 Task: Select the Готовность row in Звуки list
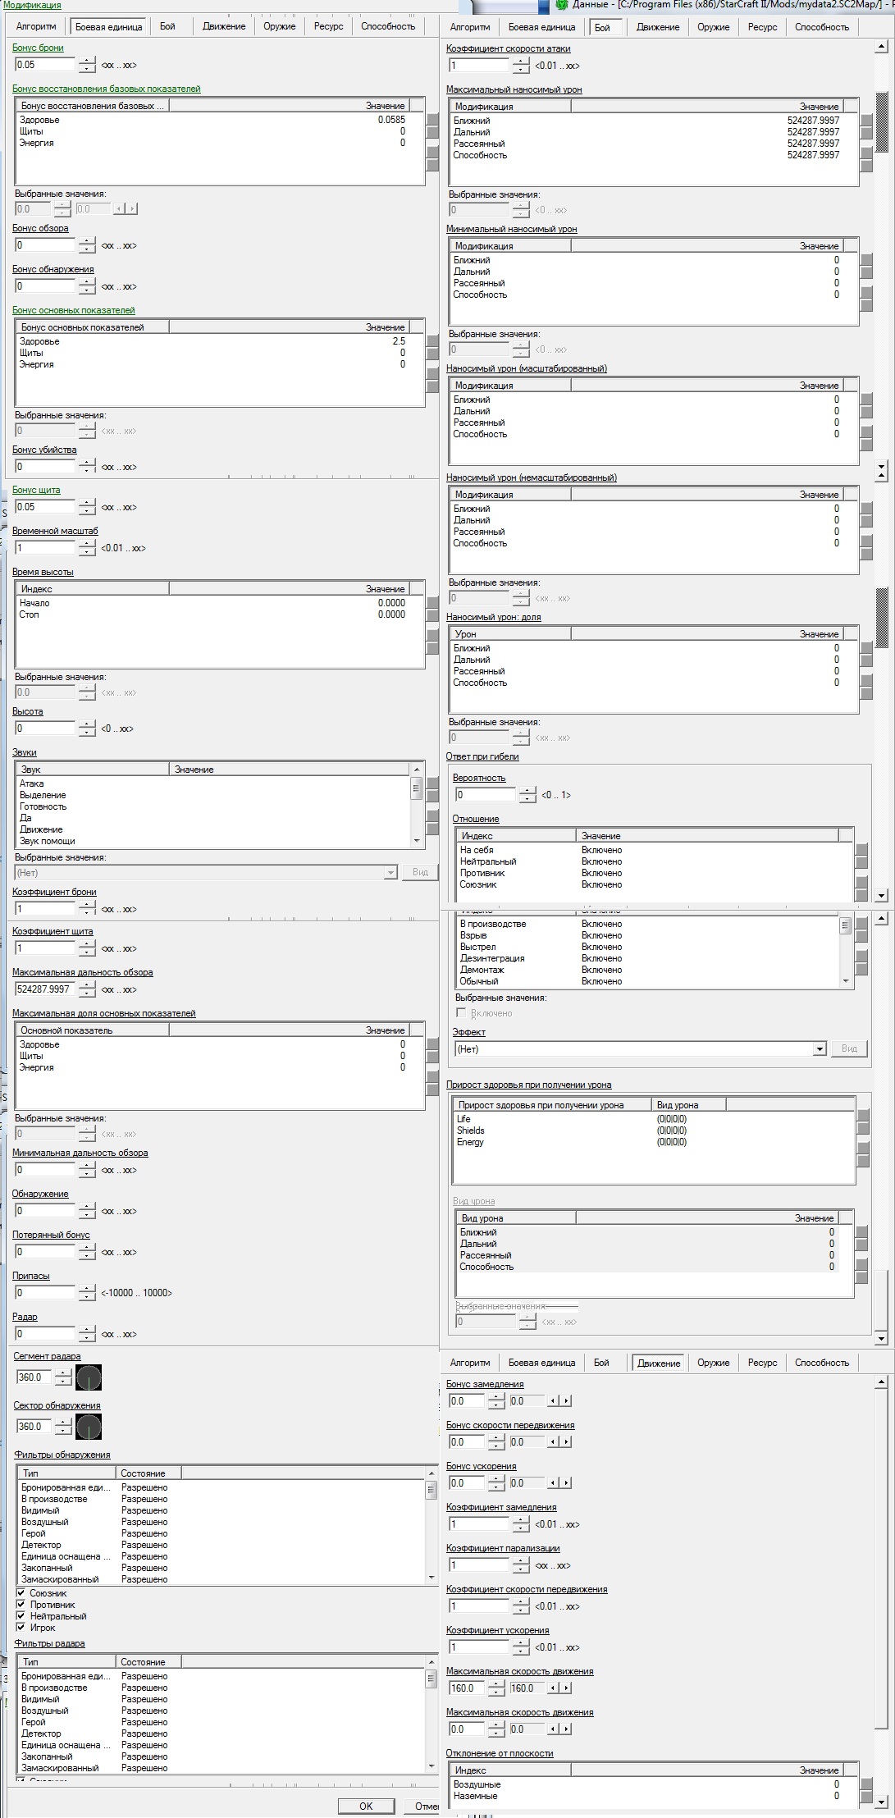212,806
